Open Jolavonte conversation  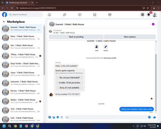coord(22,83)
